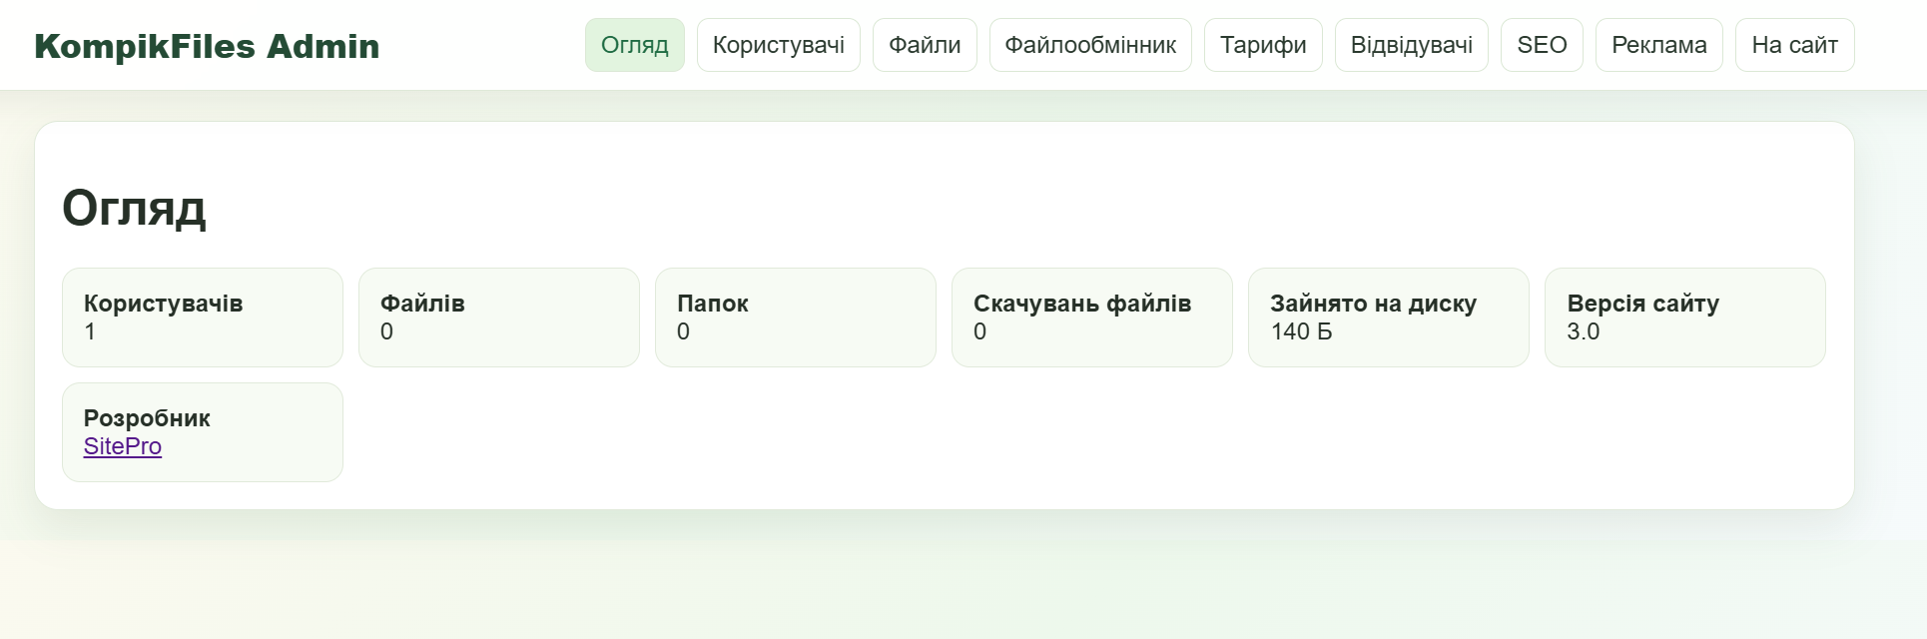Open the Огляд navigation tab
This screenshot has height=639, width=1927.
tap(635, 45)
